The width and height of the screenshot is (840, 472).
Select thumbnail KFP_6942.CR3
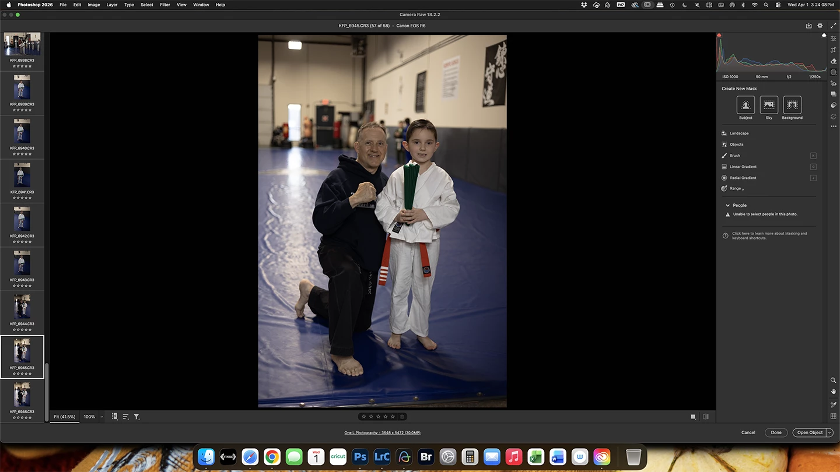22,225
